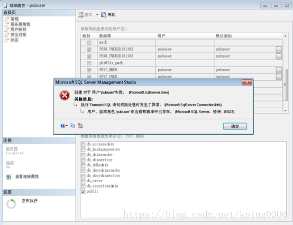Click the 数据库 column header

tap(126, 36)
